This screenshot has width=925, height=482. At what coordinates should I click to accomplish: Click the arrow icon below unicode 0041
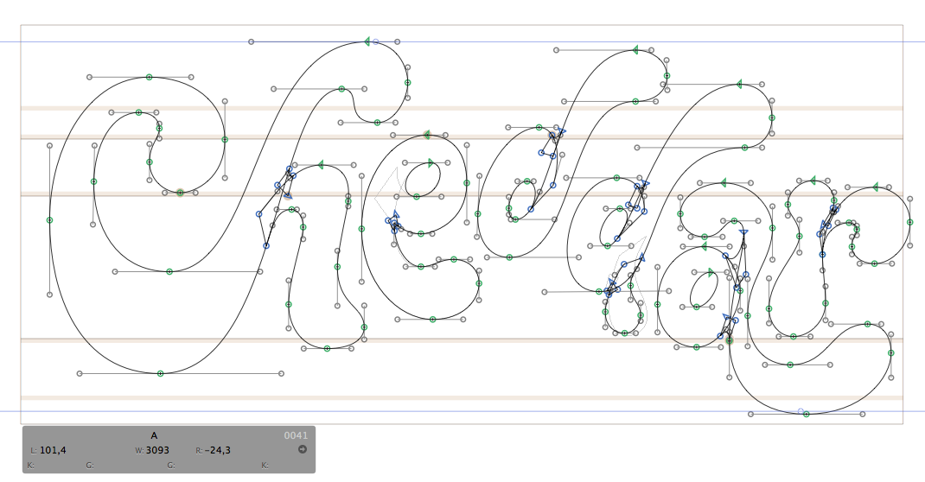(303, 449)
